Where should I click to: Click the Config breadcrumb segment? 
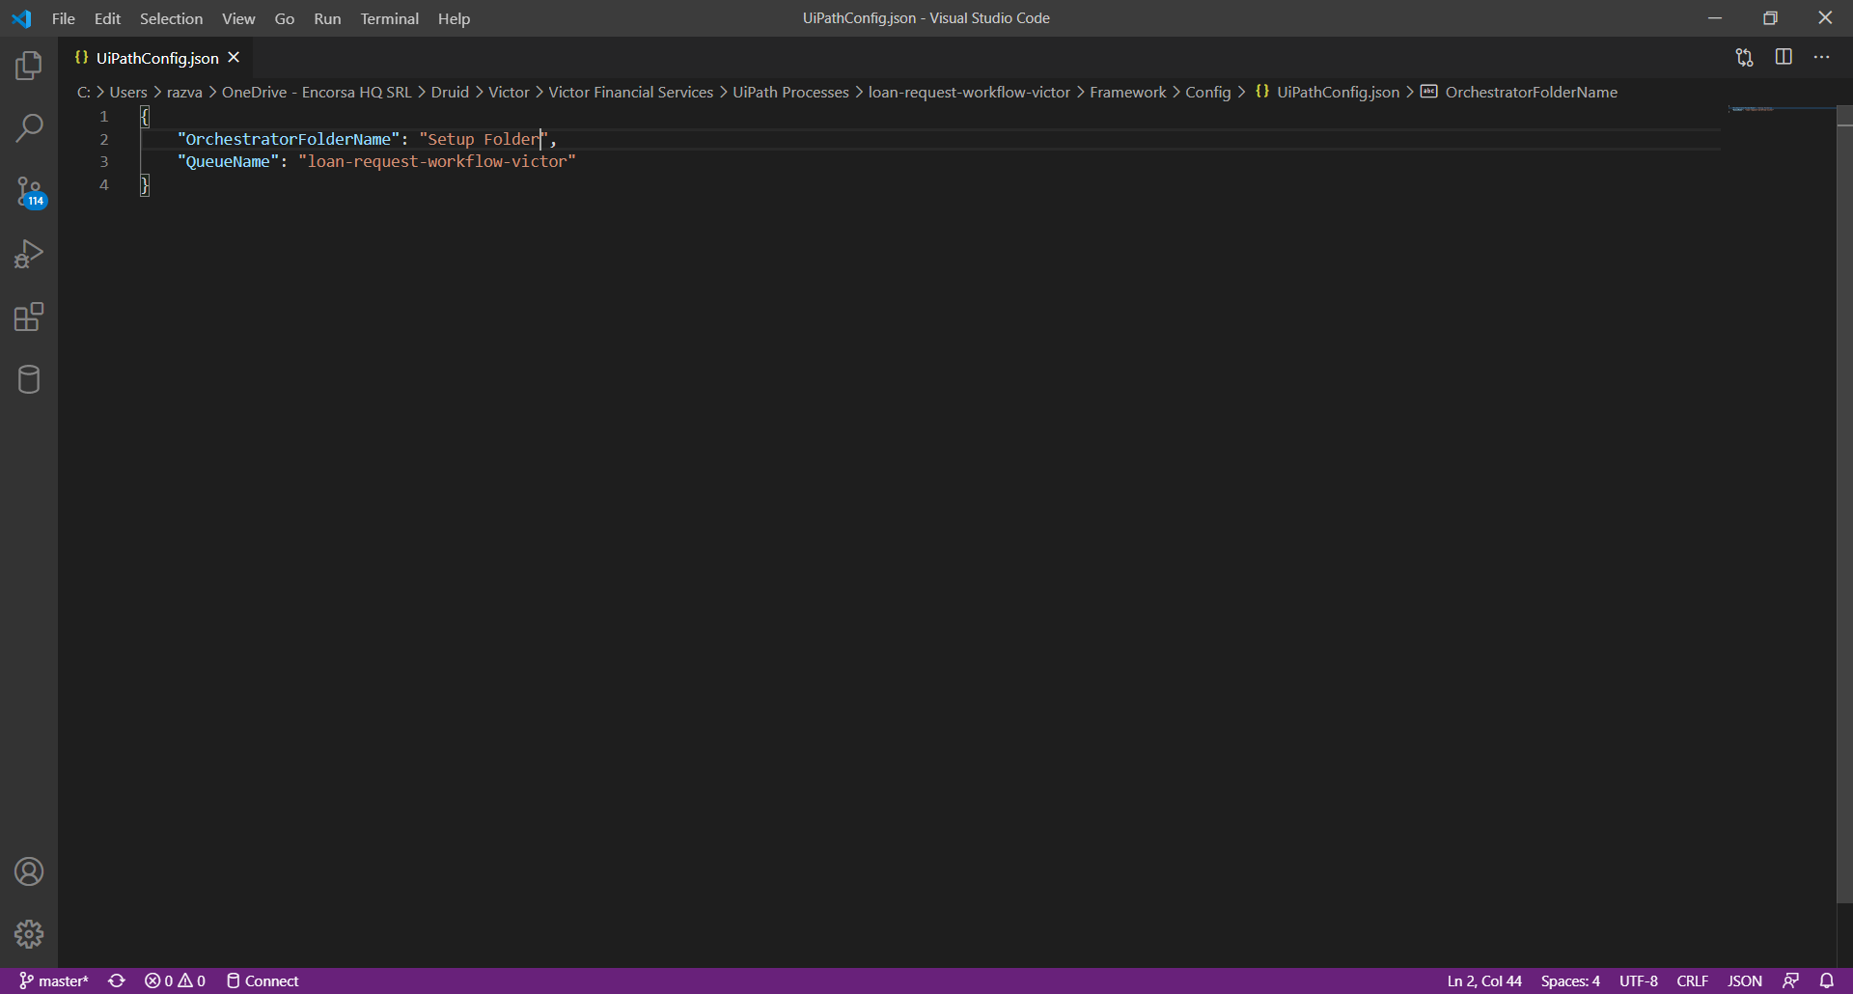[x=1207, y=92]
